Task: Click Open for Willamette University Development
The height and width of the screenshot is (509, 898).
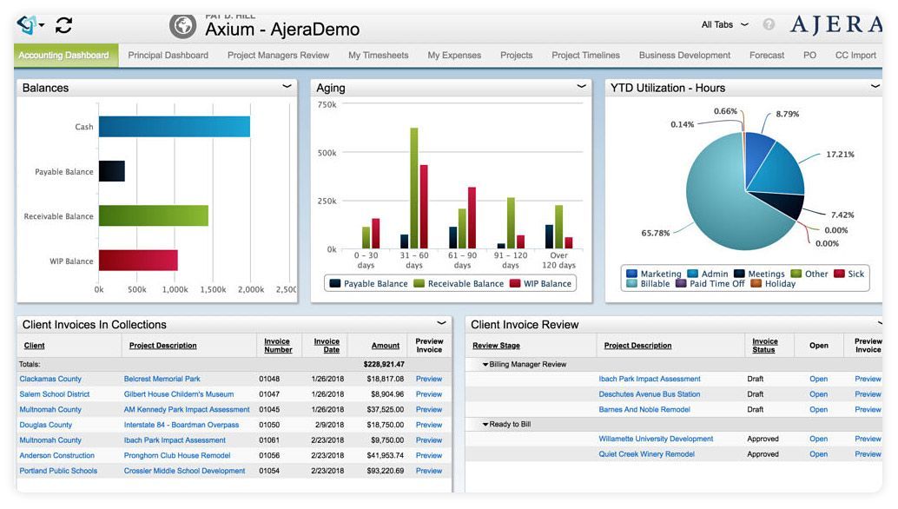Action: (x=818, y=440)
